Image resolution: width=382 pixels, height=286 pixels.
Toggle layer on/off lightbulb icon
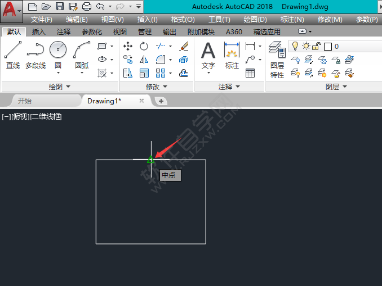pyautogui.click(x=295, y=46)
